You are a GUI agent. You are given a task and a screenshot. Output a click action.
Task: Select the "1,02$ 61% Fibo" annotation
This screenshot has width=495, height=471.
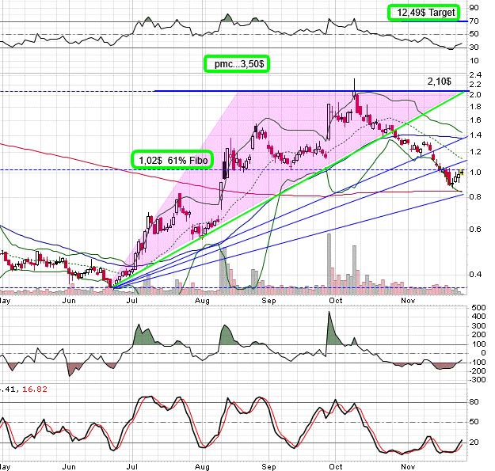(x=172, y=159)
